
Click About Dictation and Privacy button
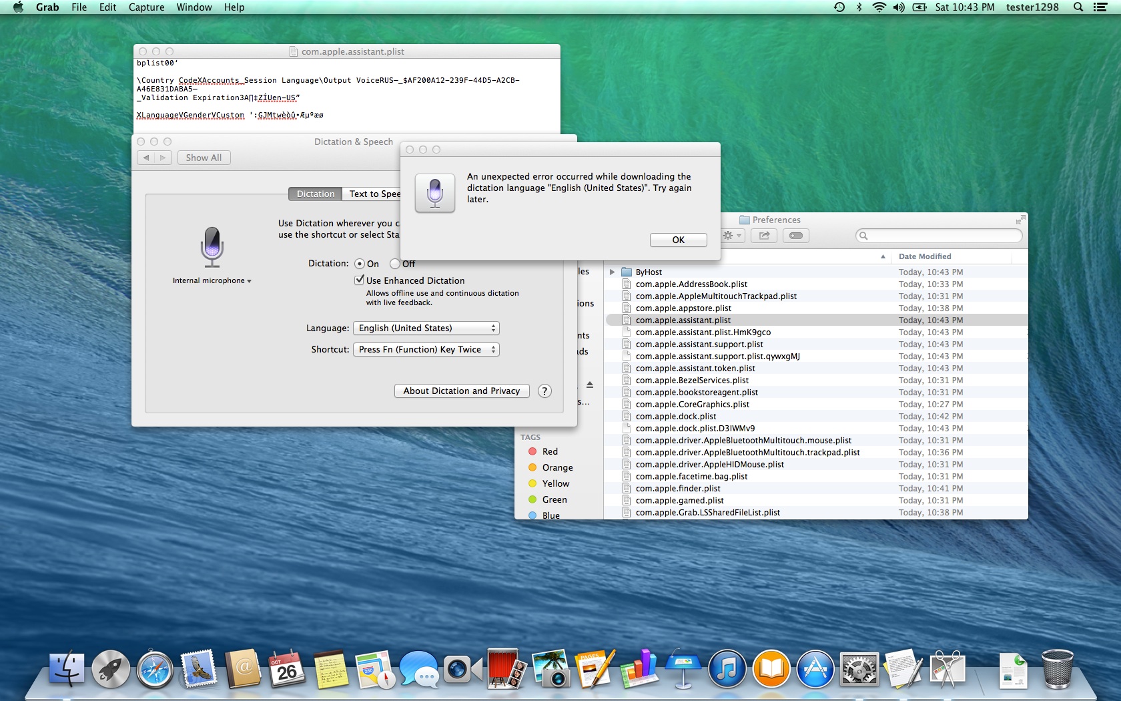click(461, 391)
